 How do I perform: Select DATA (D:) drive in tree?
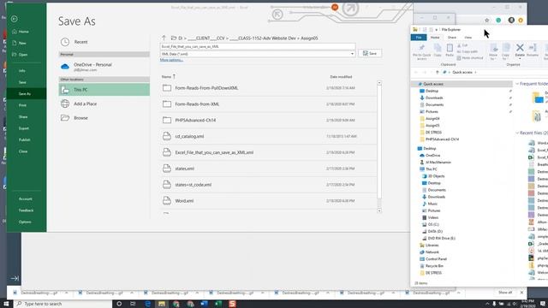[x=435, y=231]
